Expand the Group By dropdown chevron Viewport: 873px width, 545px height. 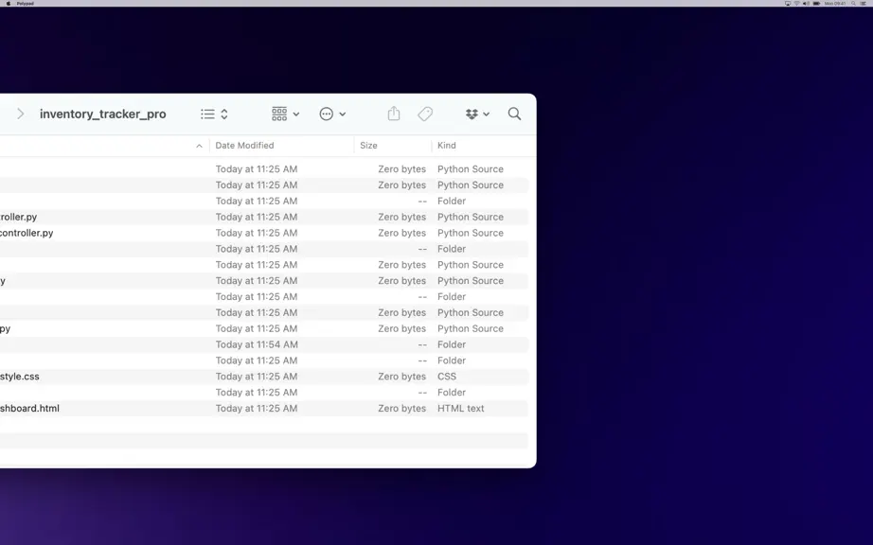(296, 114)
